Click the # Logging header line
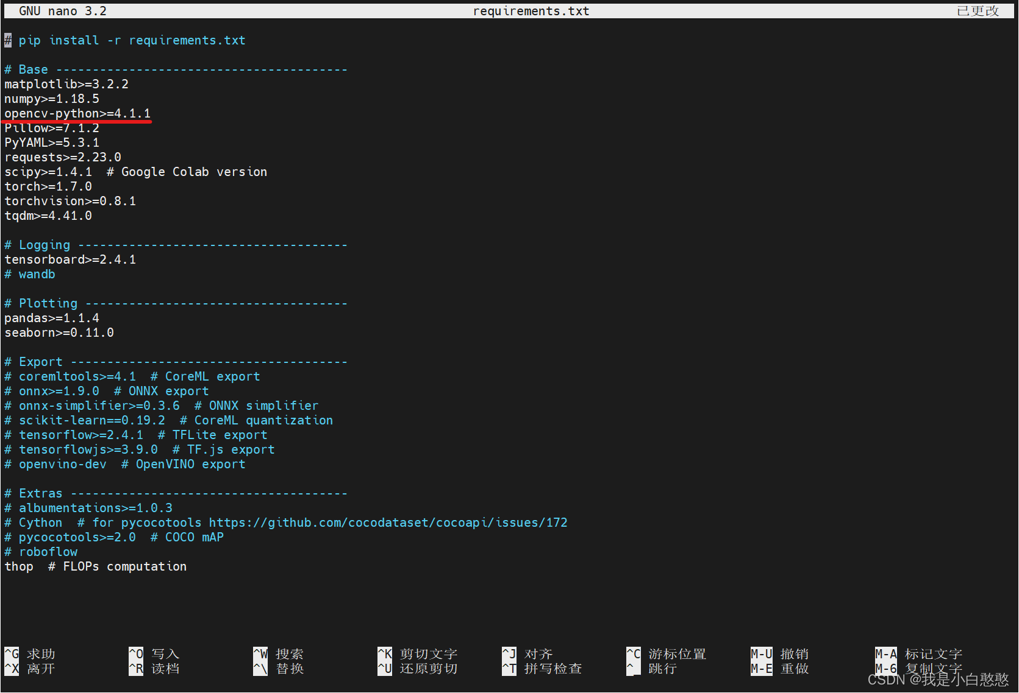 coord(176,245)
